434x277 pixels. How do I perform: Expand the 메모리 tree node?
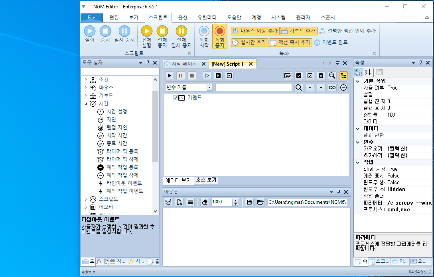(86, 207)
